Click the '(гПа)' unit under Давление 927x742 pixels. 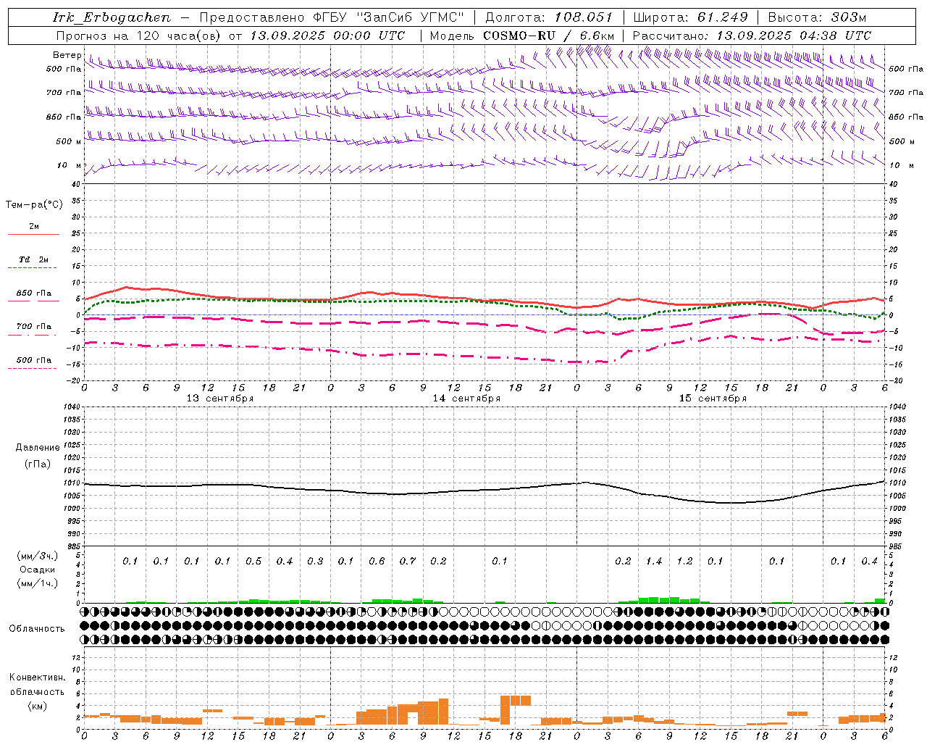(x=38, y=464)
